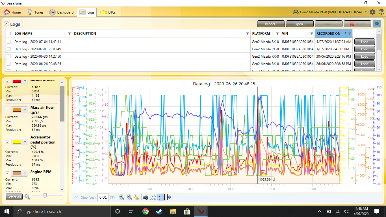Click the 1,2,3,4 values export icon
The height and width of the screenshot is (217, 386).
click(153, 197)
